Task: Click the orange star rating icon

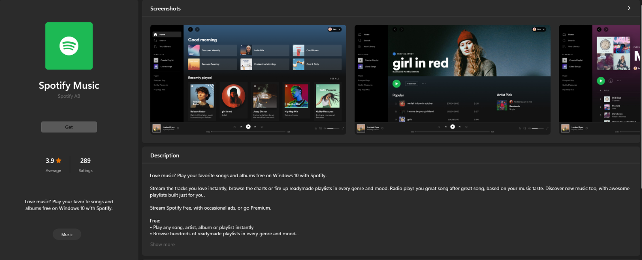Action: (59, 161)
